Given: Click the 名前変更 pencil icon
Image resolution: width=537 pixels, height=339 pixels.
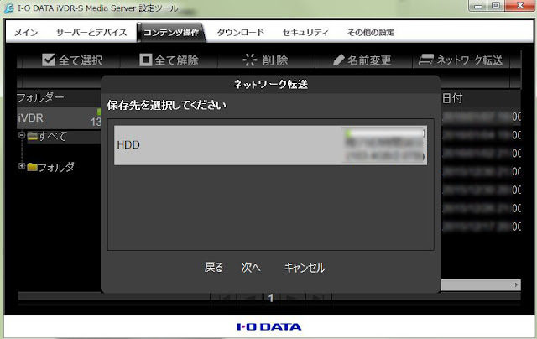Looking at the screenshot, I should pyautogui.click(x=339, y=60).
